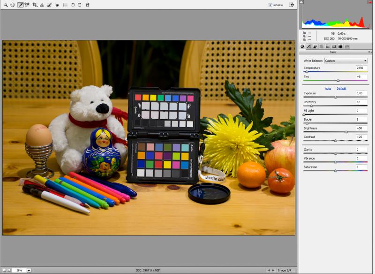Select the Retouch spot removal tool

point(49,5)
